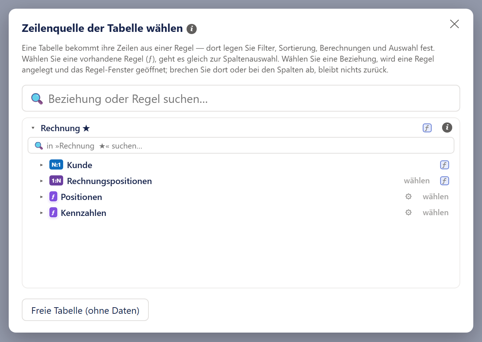Image resolution: width=482 pixels, height=342 pixels.
Task: Click the function icon on Rechnungspositionen row
Action: pos(445,181)
